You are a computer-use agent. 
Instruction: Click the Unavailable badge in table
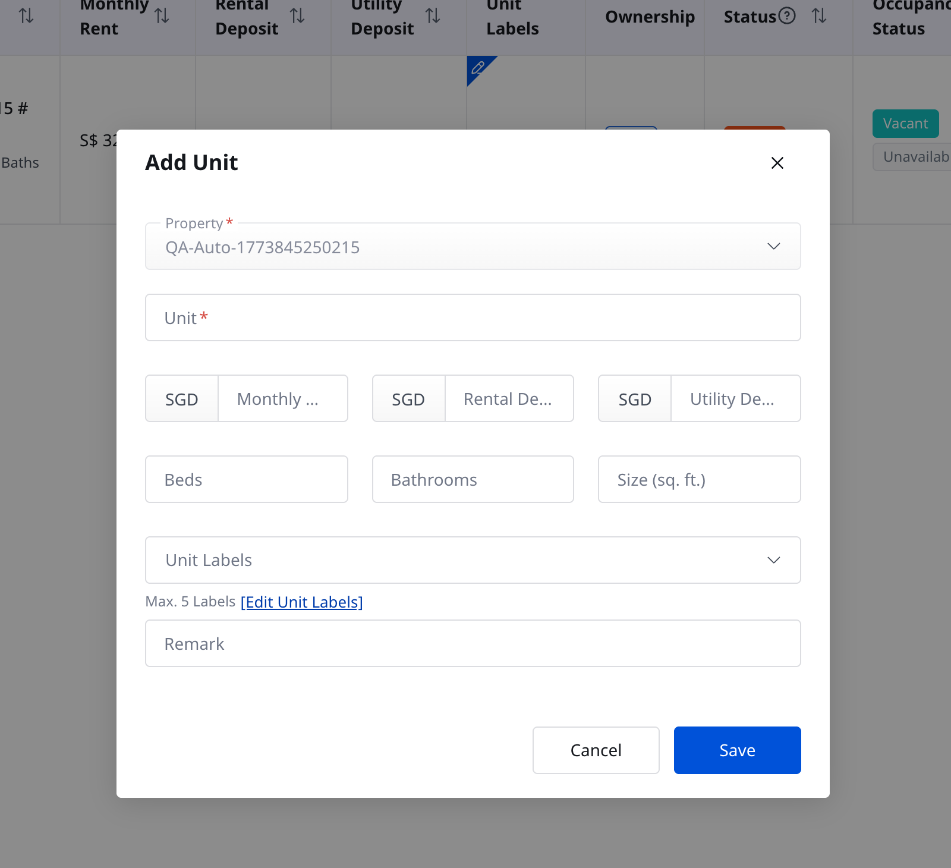[912, 157]
